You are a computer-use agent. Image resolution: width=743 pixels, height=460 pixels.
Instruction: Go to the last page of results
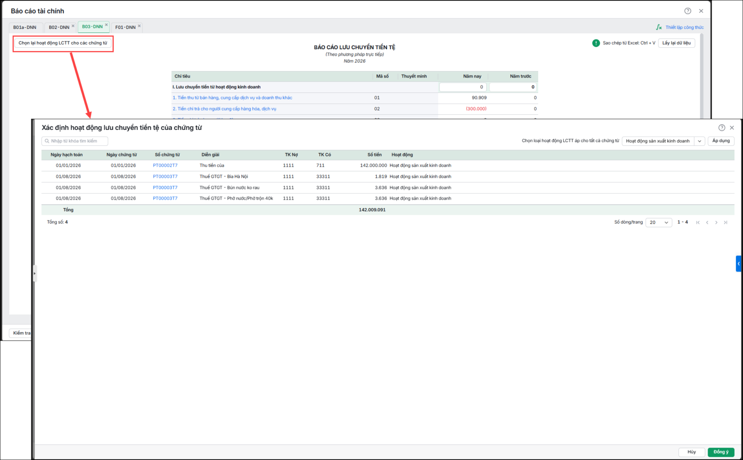(725, 222)
